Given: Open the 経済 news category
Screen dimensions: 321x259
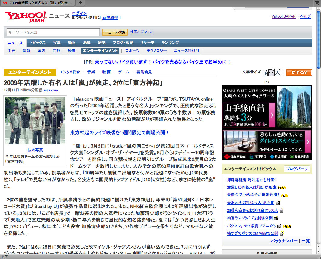Looking at the screenshot, I should click(x=72, y=51).
